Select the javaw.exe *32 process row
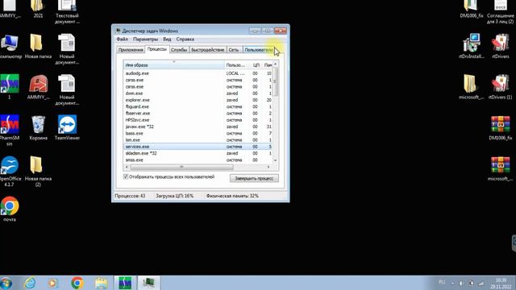 point(198,126)
